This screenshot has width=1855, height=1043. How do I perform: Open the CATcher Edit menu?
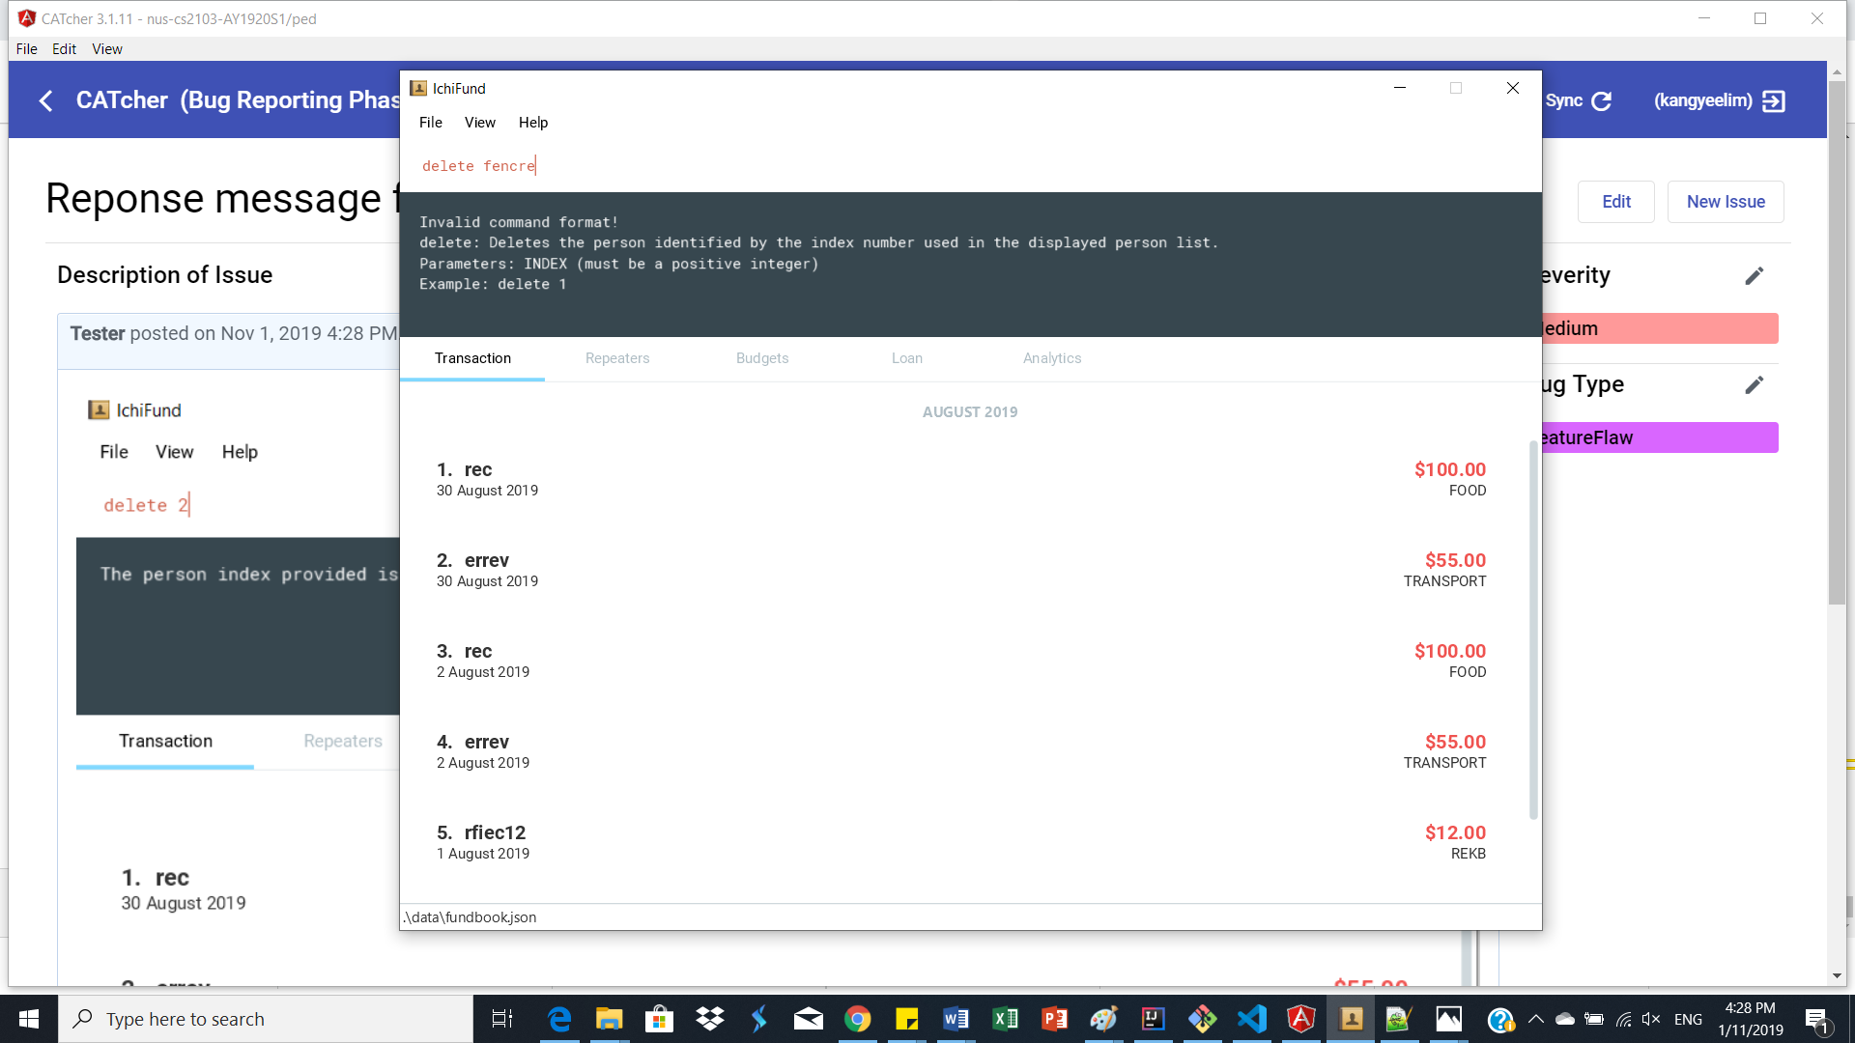[x=65, y=49]
